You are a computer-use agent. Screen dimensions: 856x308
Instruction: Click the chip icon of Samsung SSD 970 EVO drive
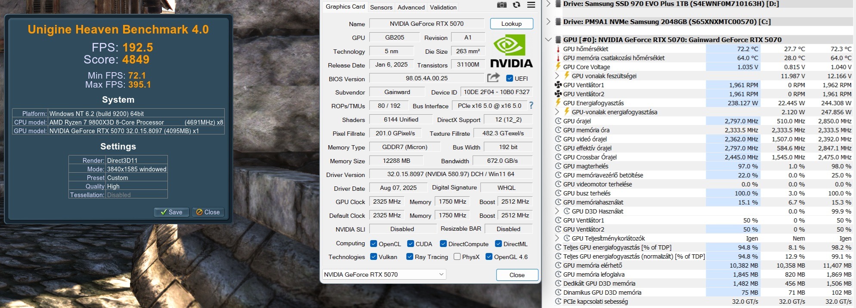click(558, 4)
